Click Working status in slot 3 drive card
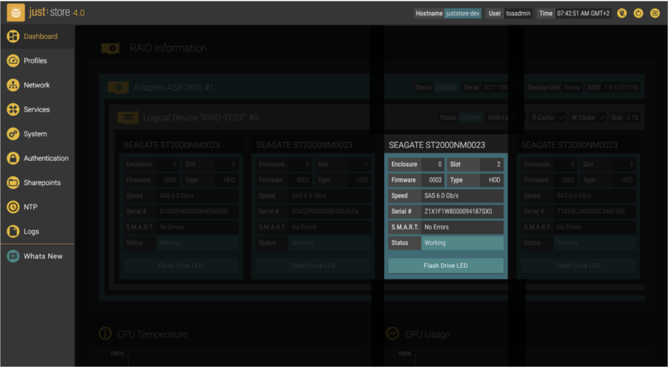Image resolution: width=668 pixels, height=367 pixels. pos(595,243)
